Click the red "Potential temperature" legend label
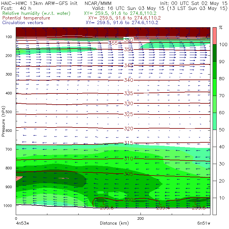This screenshot has width=229, height=229. (26, 18)
